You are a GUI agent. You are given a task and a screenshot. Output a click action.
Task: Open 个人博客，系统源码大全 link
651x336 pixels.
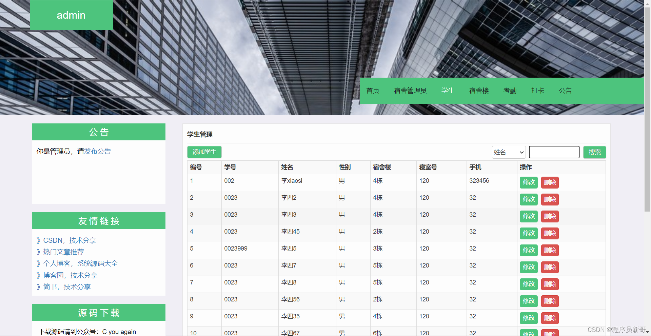[x=80, y=263]
